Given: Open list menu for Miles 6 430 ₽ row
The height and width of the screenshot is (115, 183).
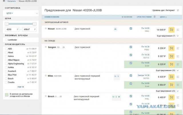Looking at the screenshot, I should tap(178, 77).
